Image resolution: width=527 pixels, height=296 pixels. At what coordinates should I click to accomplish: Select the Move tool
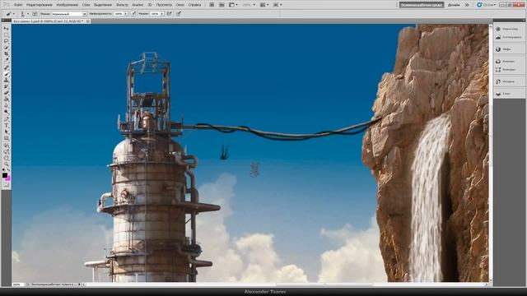click(7, 29)
